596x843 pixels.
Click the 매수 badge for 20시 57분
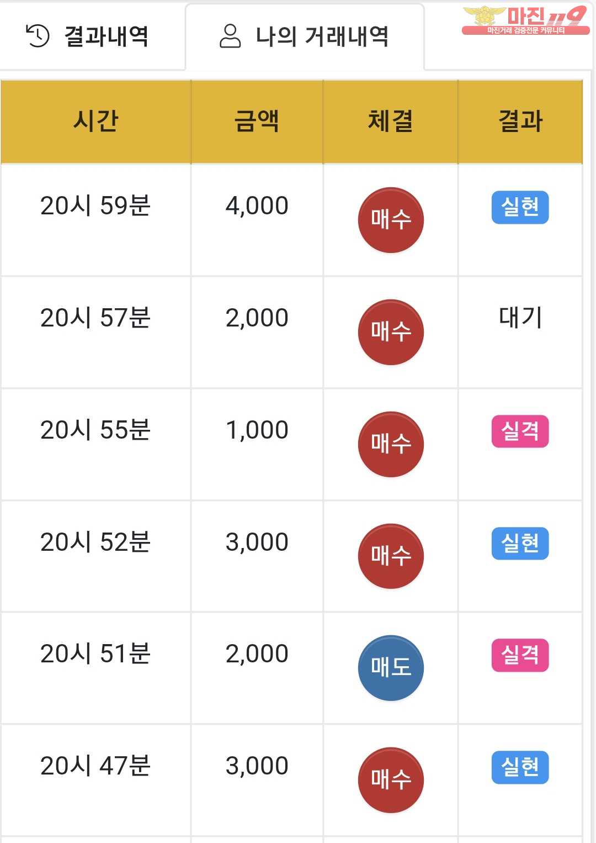391,332
